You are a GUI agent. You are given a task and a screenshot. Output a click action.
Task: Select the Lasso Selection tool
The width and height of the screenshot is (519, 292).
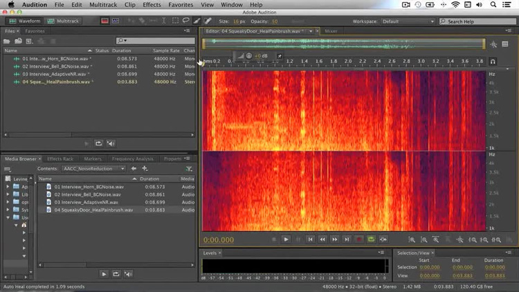point(186,21)
